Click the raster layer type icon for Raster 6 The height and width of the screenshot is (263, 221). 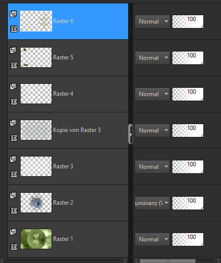point(13,14)
